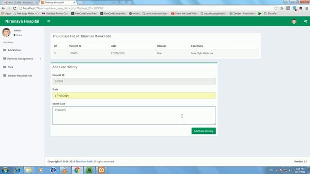
Task: Open the settings gears icon in green header
Action: tap(306, 21)
